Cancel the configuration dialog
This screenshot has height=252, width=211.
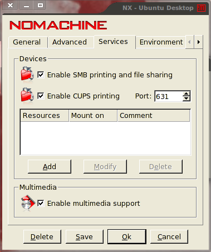click(169, 236)
